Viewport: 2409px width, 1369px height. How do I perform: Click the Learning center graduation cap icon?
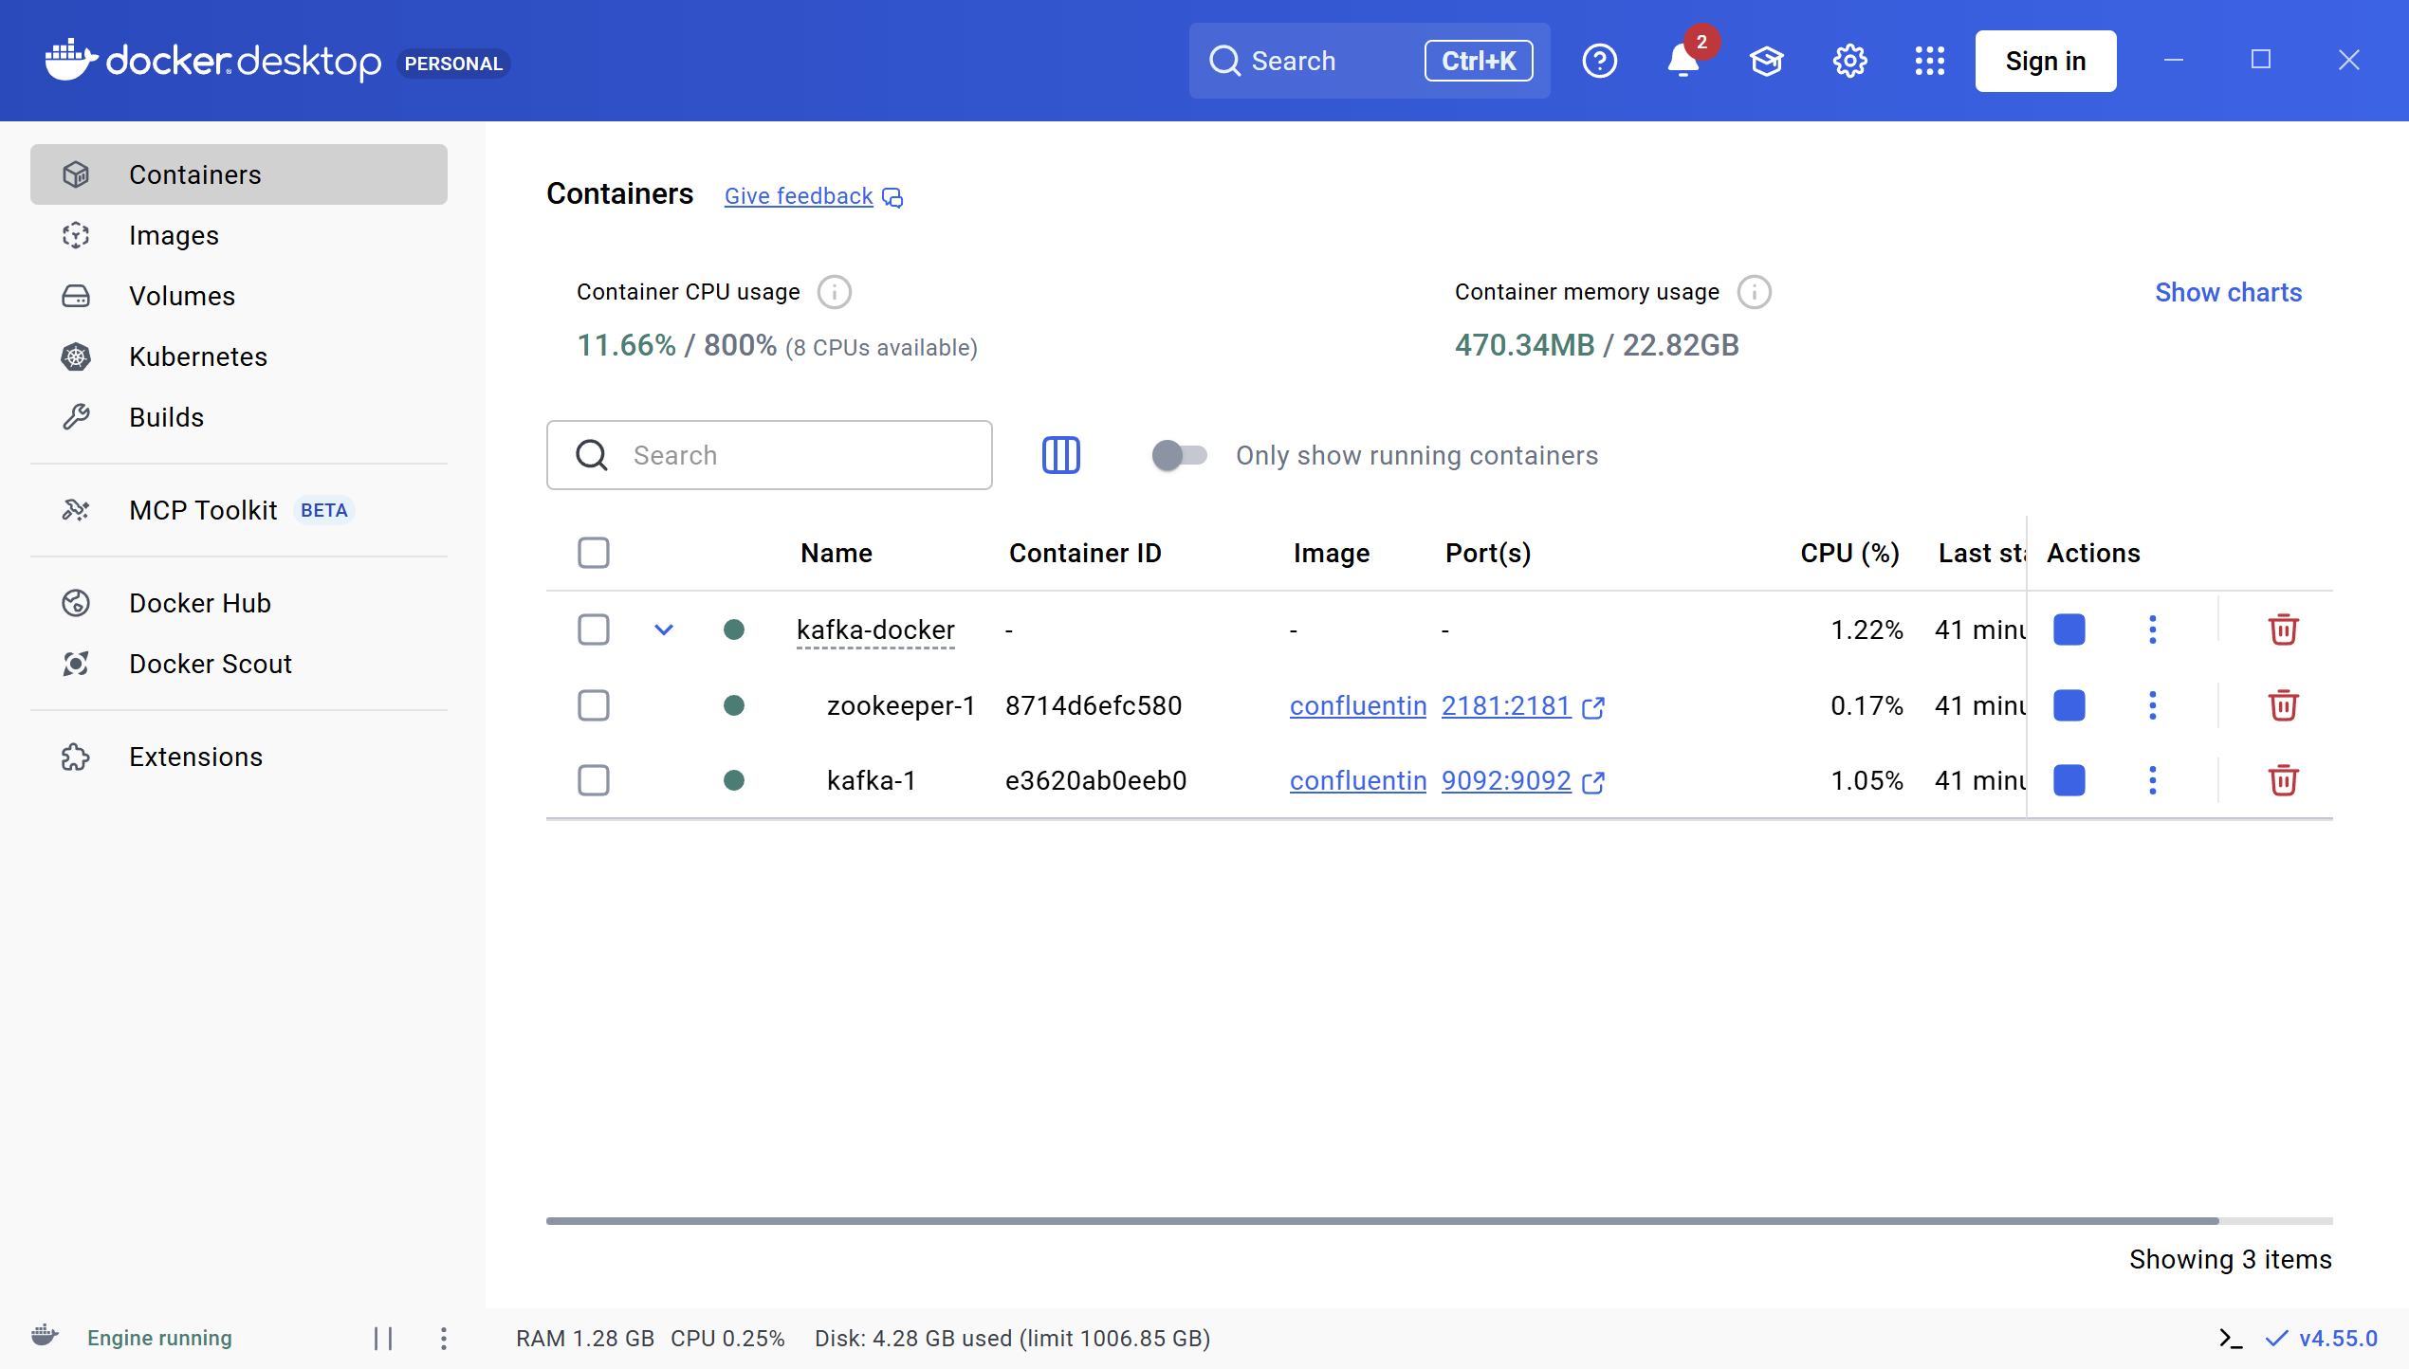1766,61
